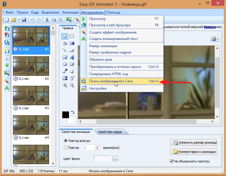Select the paintbrush tool
The image size is (226, 176).
(x=72, y=50)
